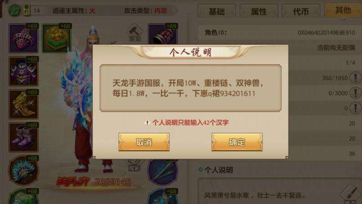Switch to the 基础 tab

click(x=217, y=11)
